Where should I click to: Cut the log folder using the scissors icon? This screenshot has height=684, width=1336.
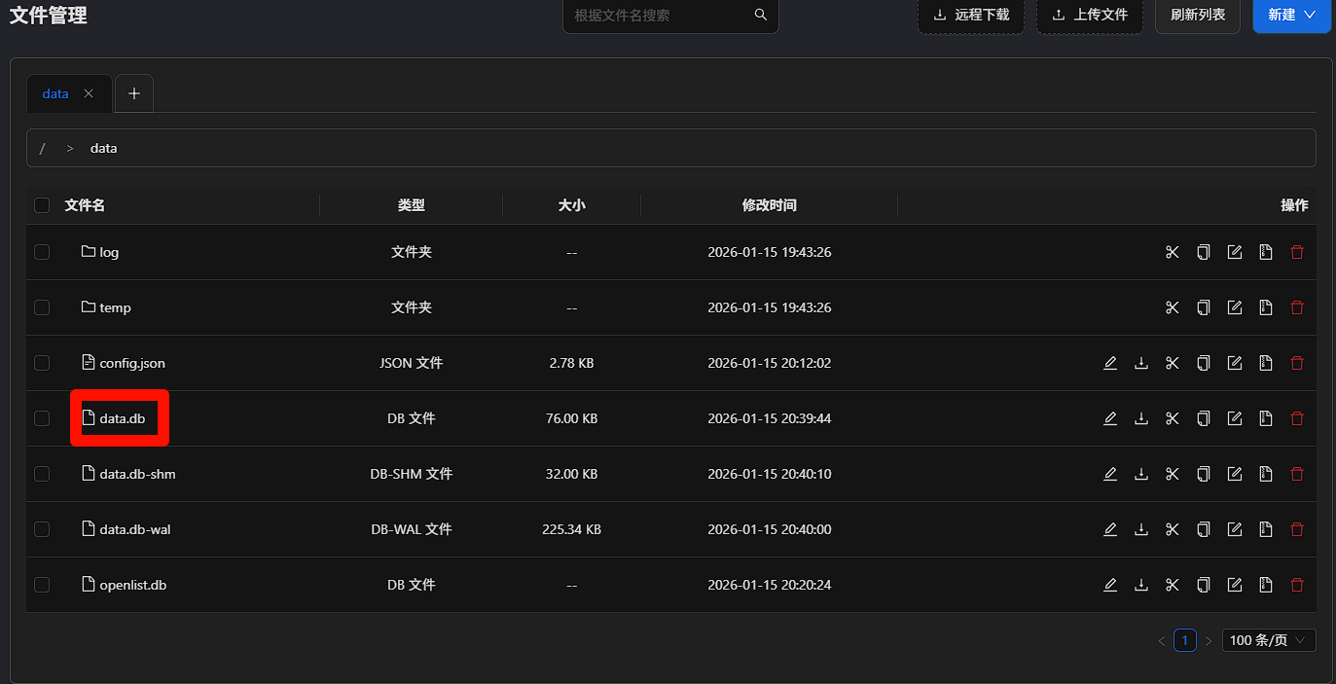click(1173, 252)
